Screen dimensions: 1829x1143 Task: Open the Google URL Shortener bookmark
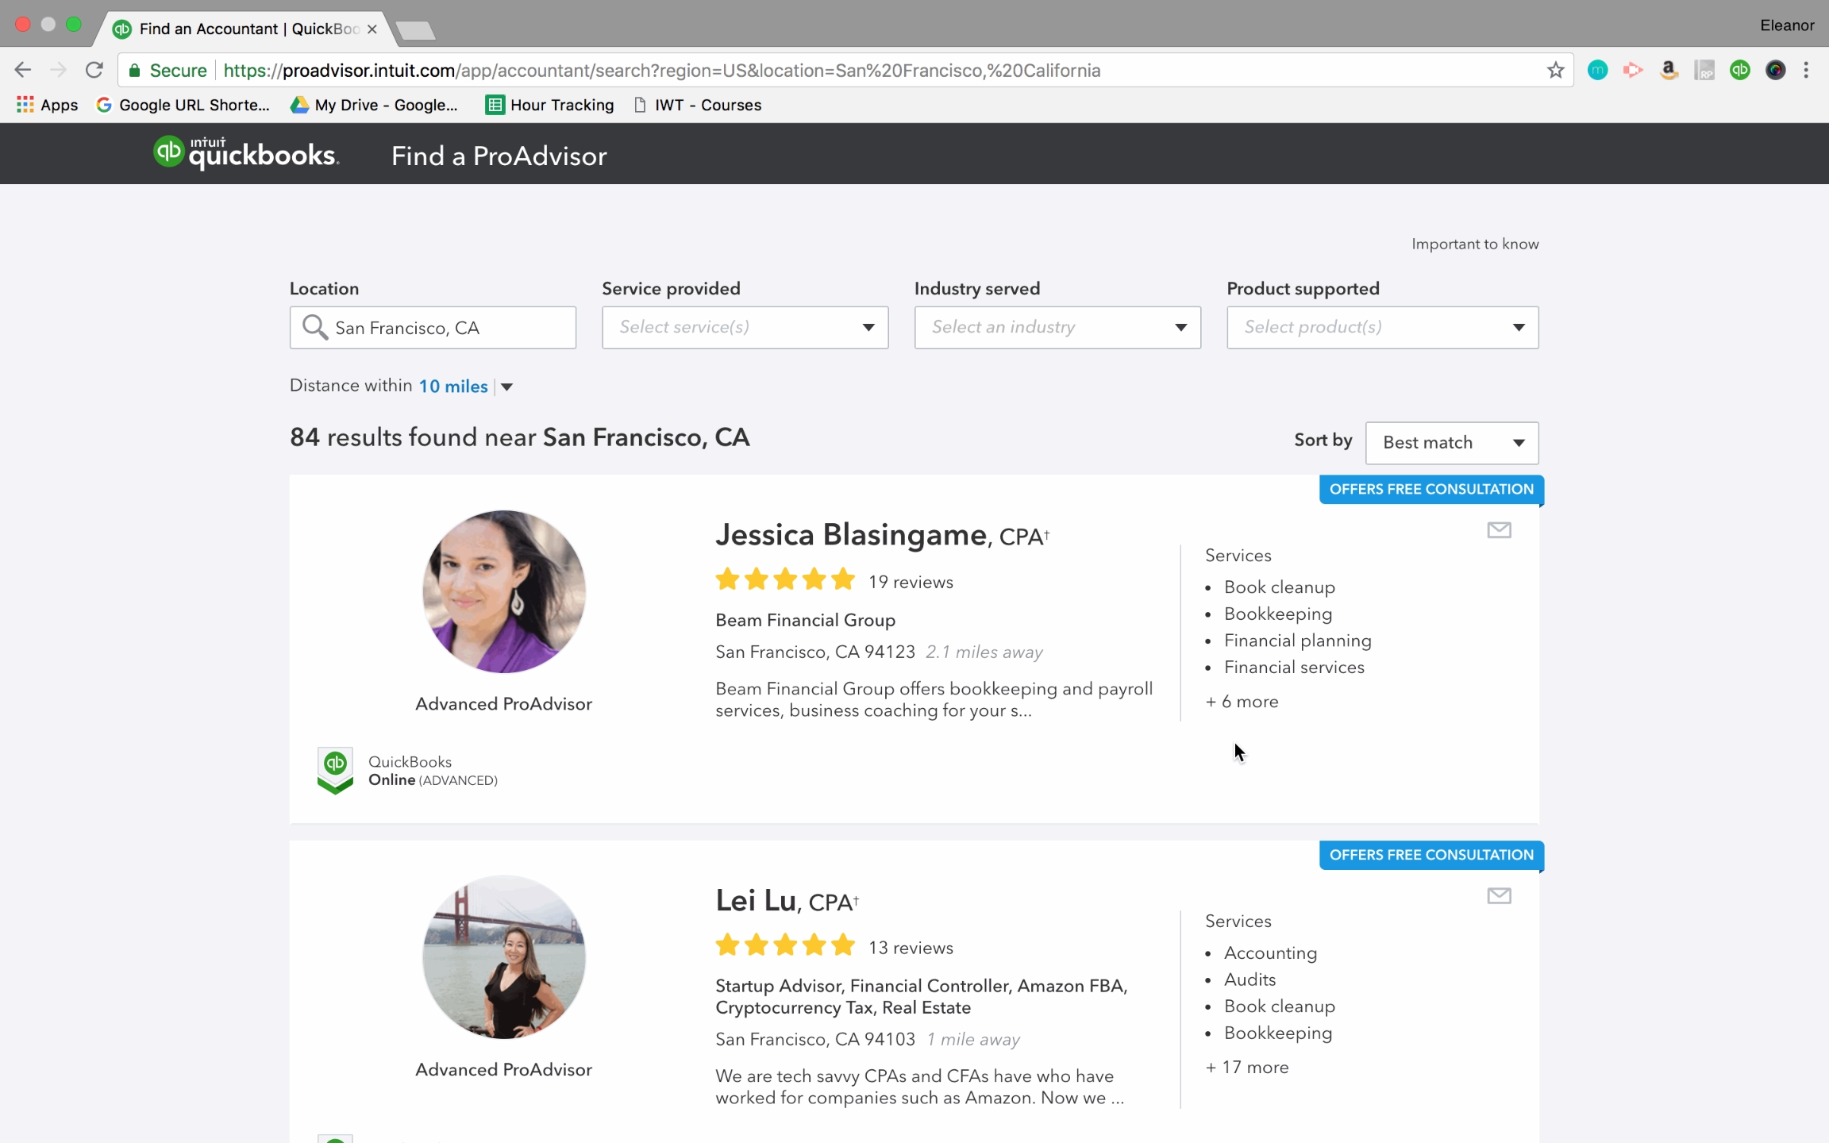tap(183, 105)
